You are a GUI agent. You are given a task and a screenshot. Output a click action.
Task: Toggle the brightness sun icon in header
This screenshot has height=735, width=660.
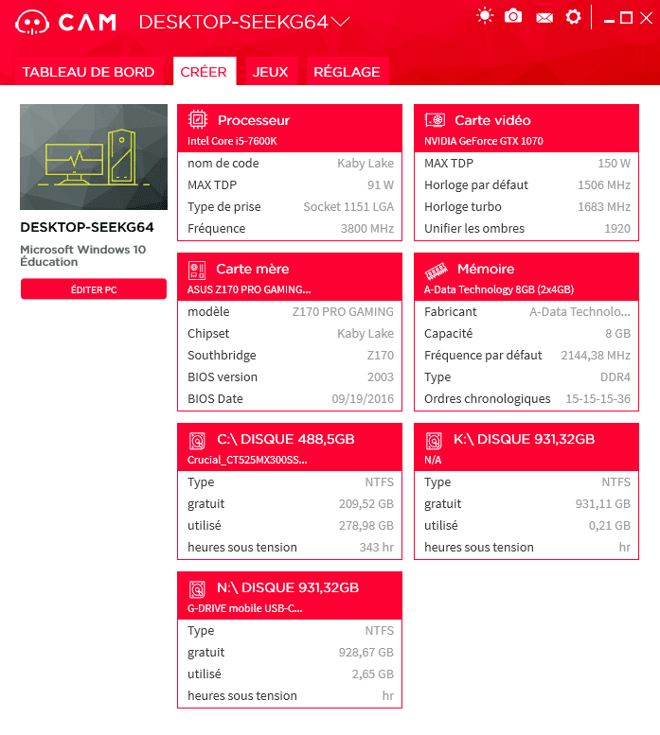tap(485, 16)
